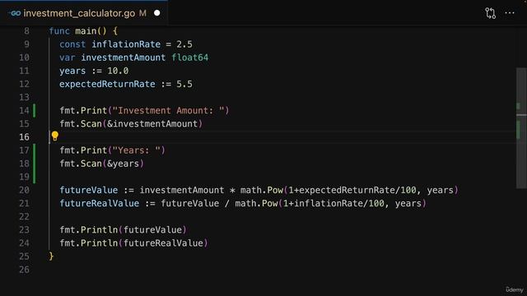Click line number 26 in the gutter
The height and width of the screenshot is (296, 527).
point(24,270)
